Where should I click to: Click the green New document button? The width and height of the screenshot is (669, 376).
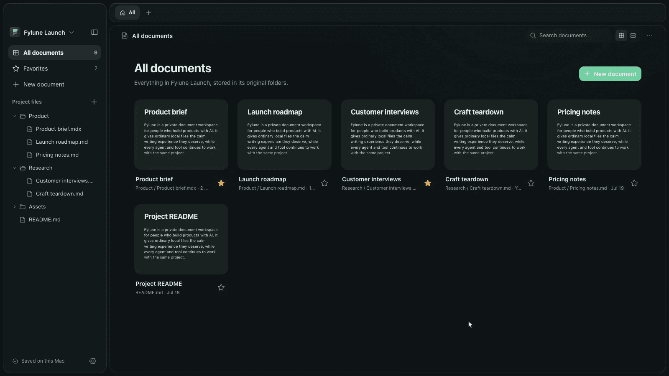[610, 74]
